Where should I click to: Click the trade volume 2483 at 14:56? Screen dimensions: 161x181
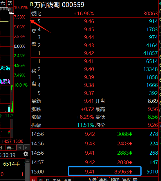tap(123, 144)
